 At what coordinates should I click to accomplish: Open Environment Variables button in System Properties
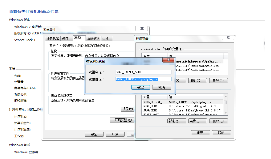[122, 120]
